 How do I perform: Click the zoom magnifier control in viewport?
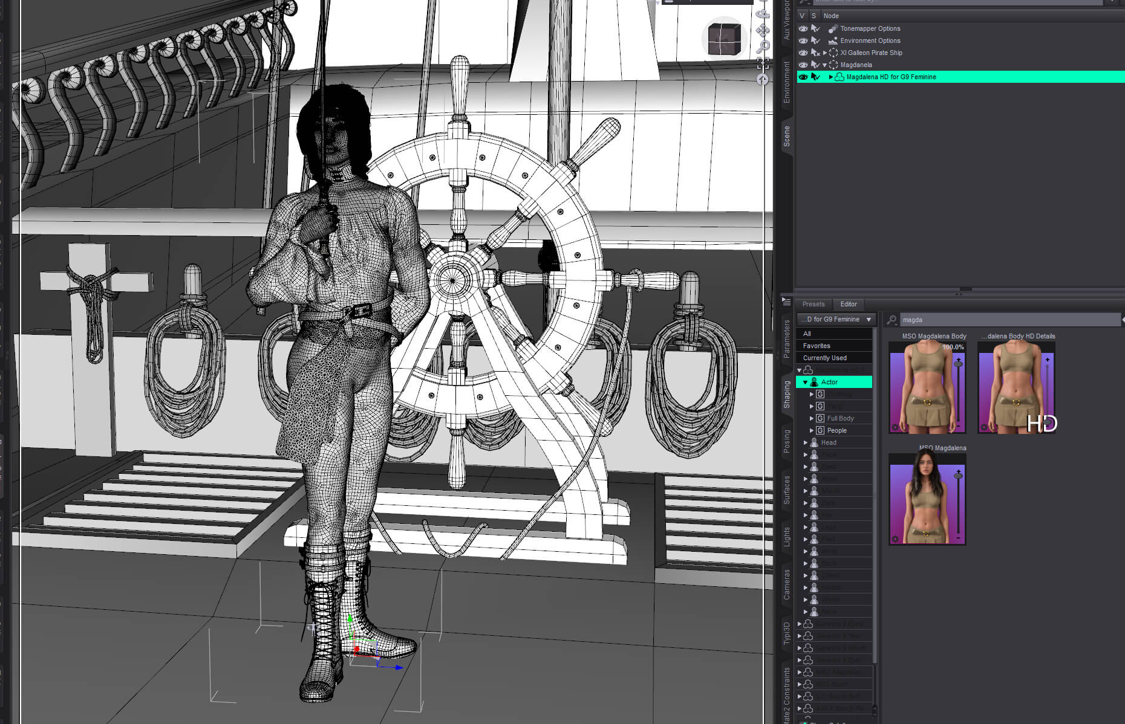[x=763, y=47]
